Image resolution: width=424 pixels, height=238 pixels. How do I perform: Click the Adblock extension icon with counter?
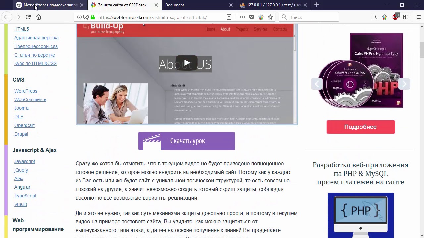pyautogui.click(x=396, y=17)
